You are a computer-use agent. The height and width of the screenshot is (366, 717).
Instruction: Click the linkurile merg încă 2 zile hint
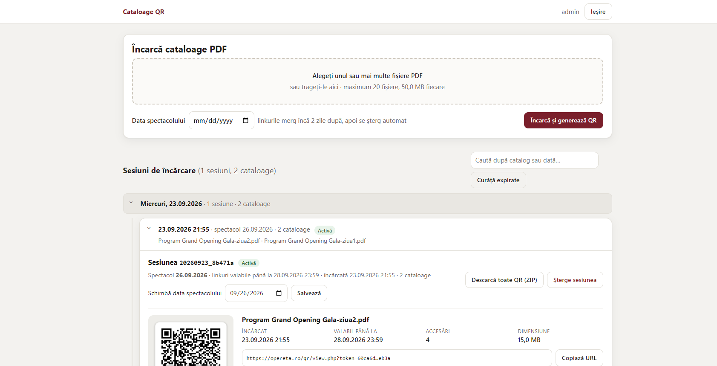[x=332, y=121]
